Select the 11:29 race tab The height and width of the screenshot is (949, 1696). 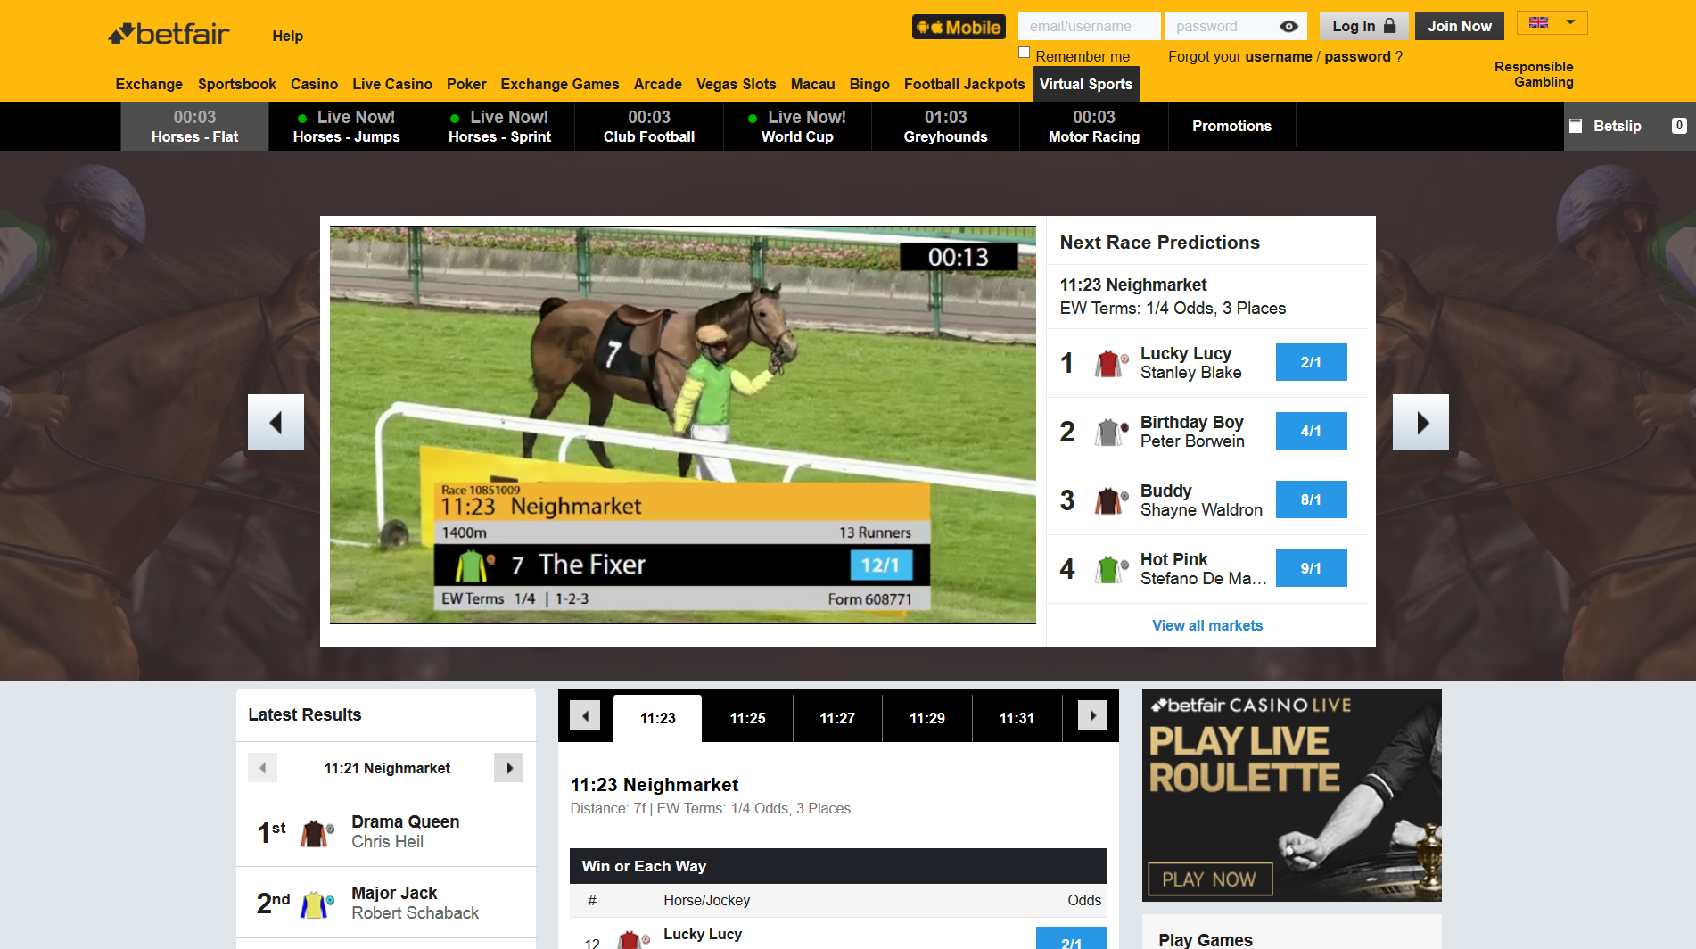click(x=926, y=719)
